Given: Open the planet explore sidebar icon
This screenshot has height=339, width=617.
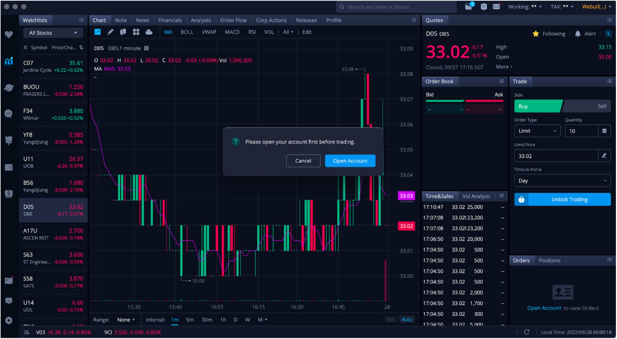Looking at the screenshot, I should (x=9, y=88).
